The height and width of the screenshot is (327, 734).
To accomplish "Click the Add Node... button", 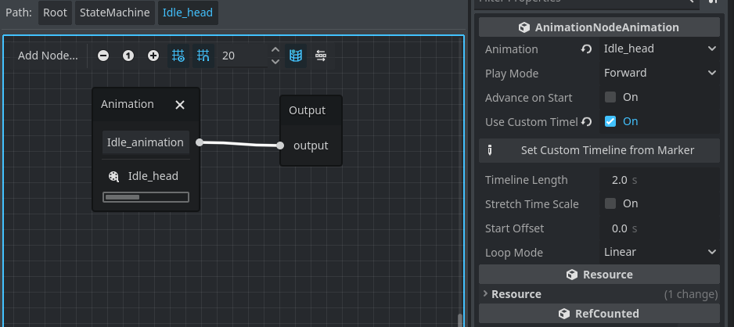I will tap(48, 56).
